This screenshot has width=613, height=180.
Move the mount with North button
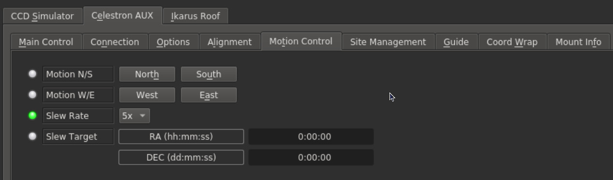pos(147,74)
